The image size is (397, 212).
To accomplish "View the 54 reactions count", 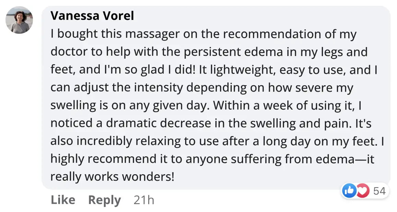I will (379, 191).
